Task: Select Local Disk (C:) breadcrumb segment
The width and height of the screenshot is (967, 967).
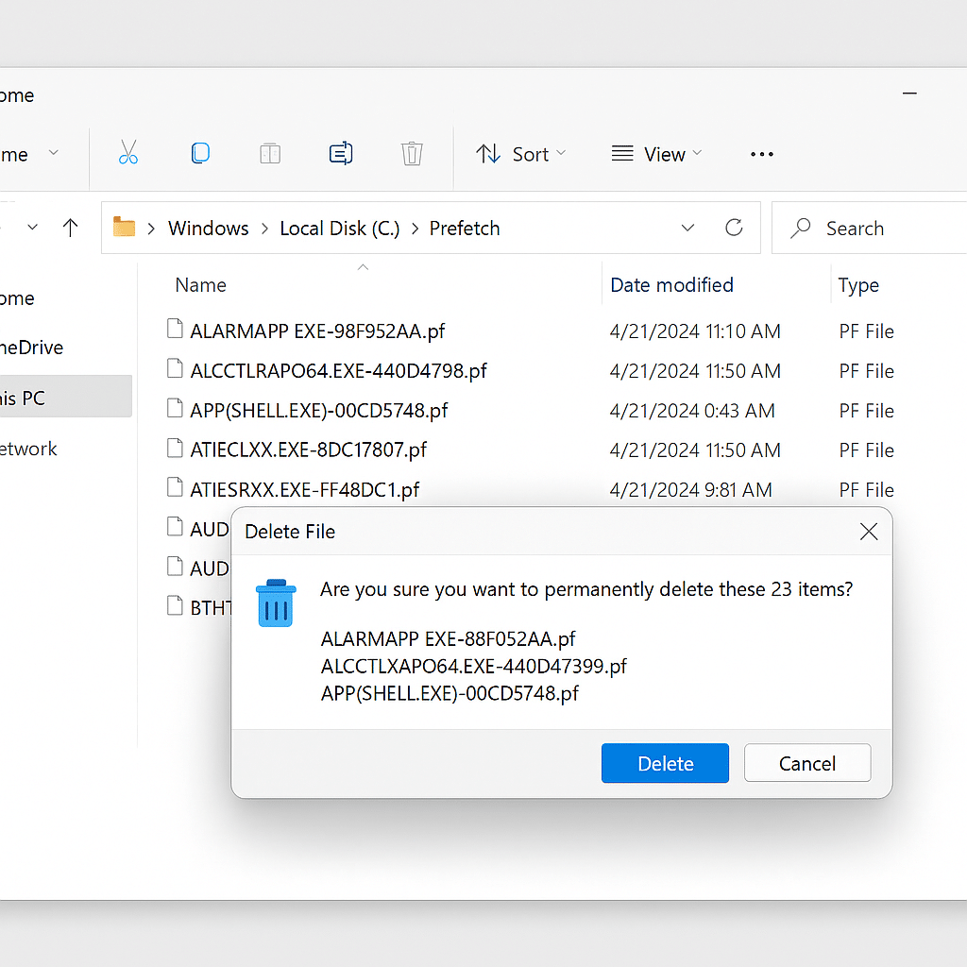Action: pyautogui.click(x=340, y=229)
